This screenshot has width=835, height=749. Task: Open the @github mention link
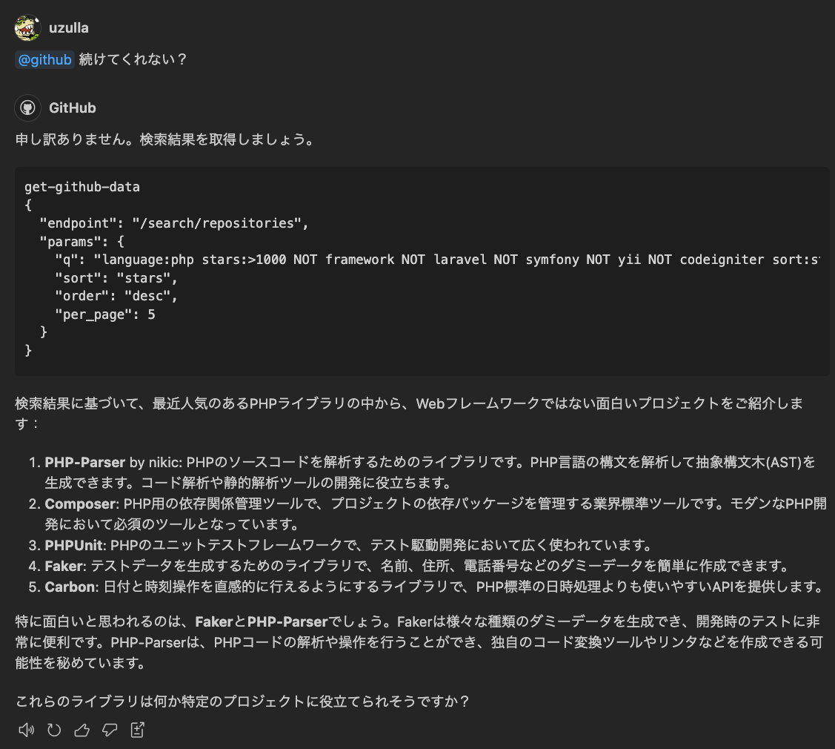point(44,59)
